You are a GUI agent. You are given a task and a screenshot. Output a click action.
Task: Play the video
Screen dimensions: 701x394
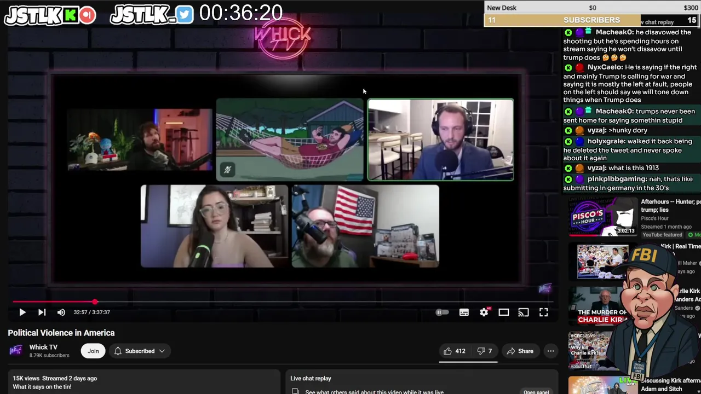pos(22,312)
